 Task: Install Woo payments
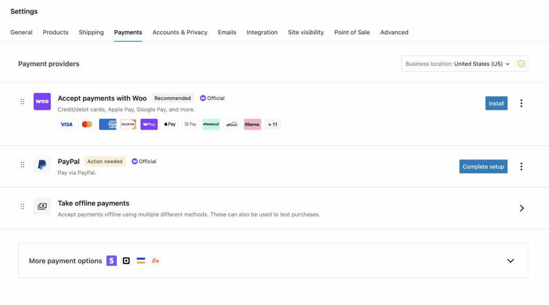pyautogui.click(x=496, y=103)
